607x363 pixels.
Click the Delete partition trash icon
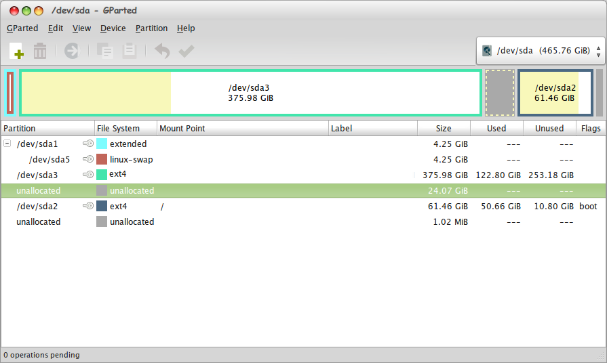[x=40, y=51]
